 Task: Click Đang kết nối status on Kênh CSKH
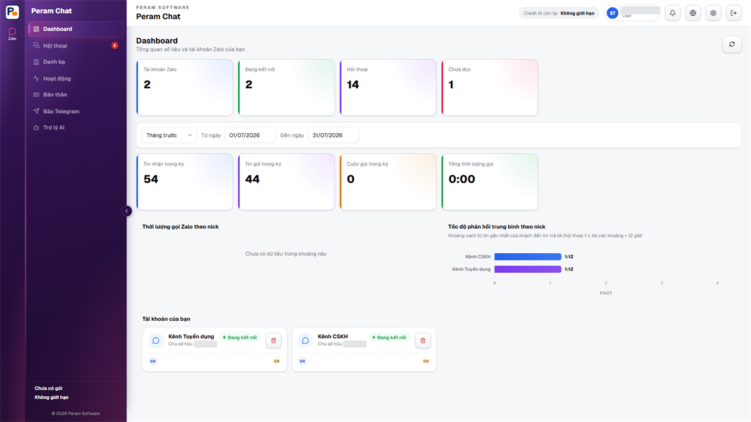coord(389,338)
